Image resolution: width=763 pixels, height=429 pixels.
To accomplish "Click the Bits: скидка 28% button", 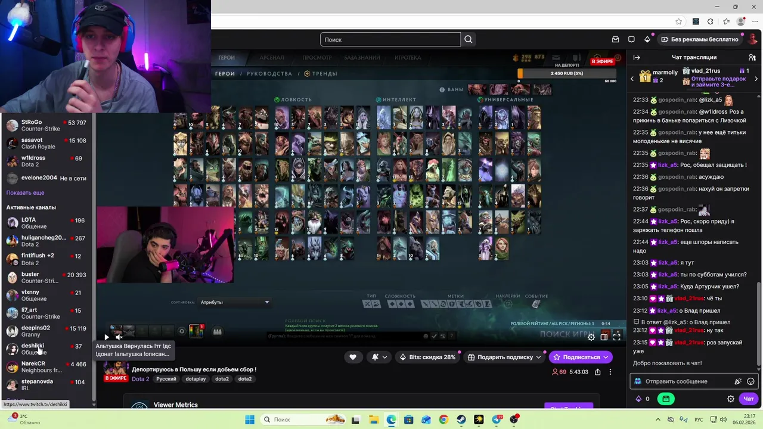I will point(427,357).
